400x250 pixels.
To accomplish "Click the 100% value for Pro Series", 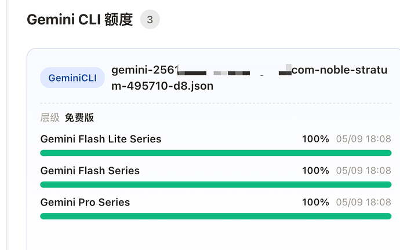I will tap(315, 203).
